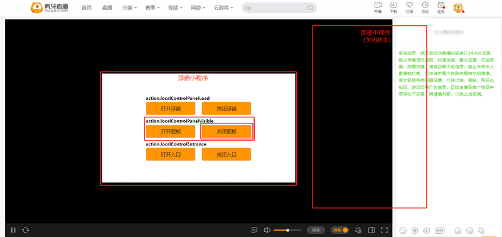Click the Huya 虎牙直播 logo
This screenshot has height=237, width=502.
[x=49, y=8]
